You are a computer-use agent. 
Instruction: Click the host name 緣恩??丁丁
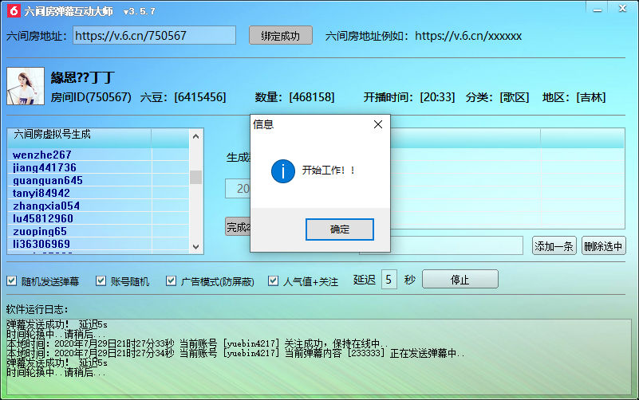pyautogui.click(x=83, y=77)
